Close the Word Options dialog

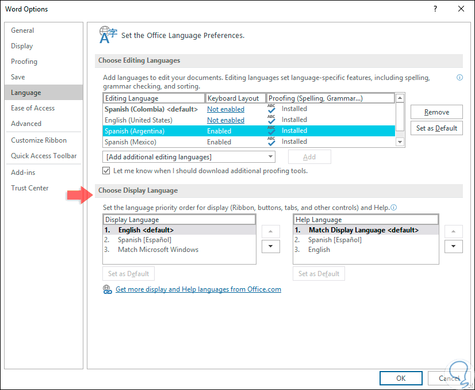[x=461, y=9]
